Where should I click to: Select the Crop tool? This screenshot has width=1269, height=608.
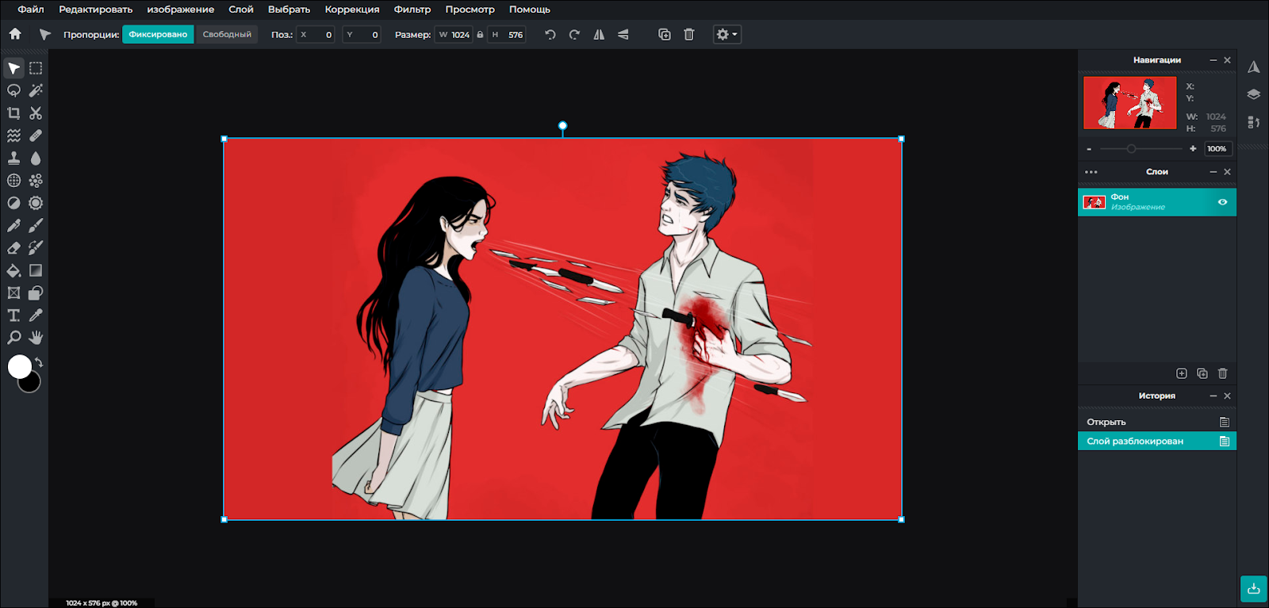13,113
